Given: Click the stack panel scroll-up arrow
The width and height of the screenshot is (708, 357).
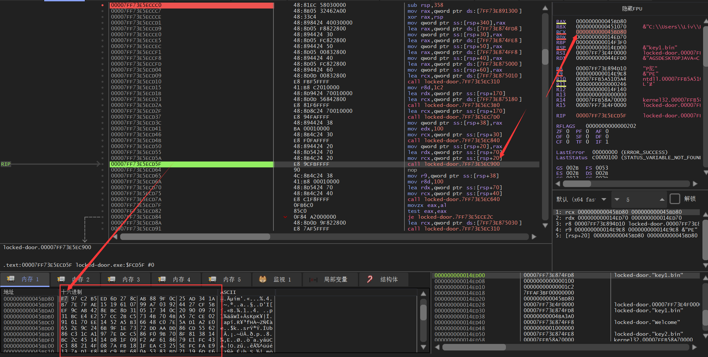Looking at the screenshot, I should point(705,278).
